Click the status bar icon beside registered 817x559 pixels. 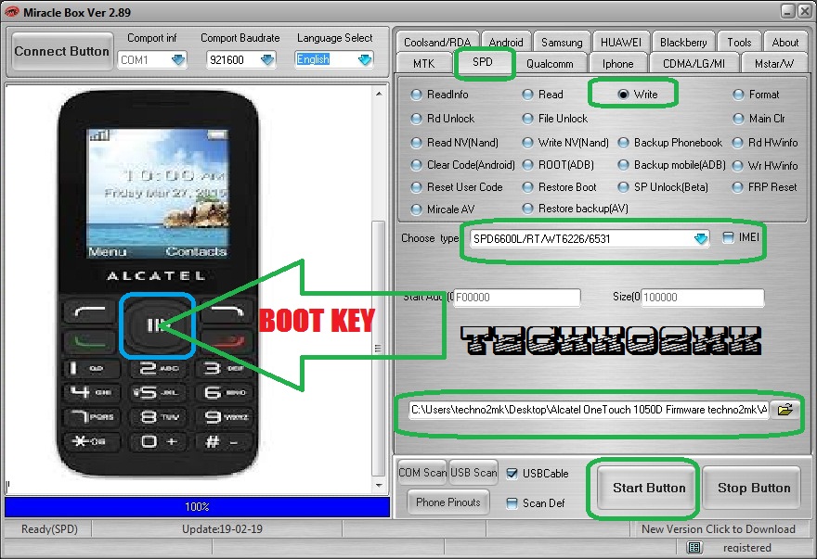pos(693,547)
